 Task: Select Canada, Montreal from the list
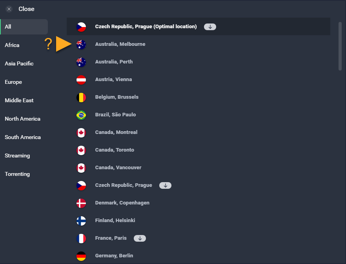(116, 132)
